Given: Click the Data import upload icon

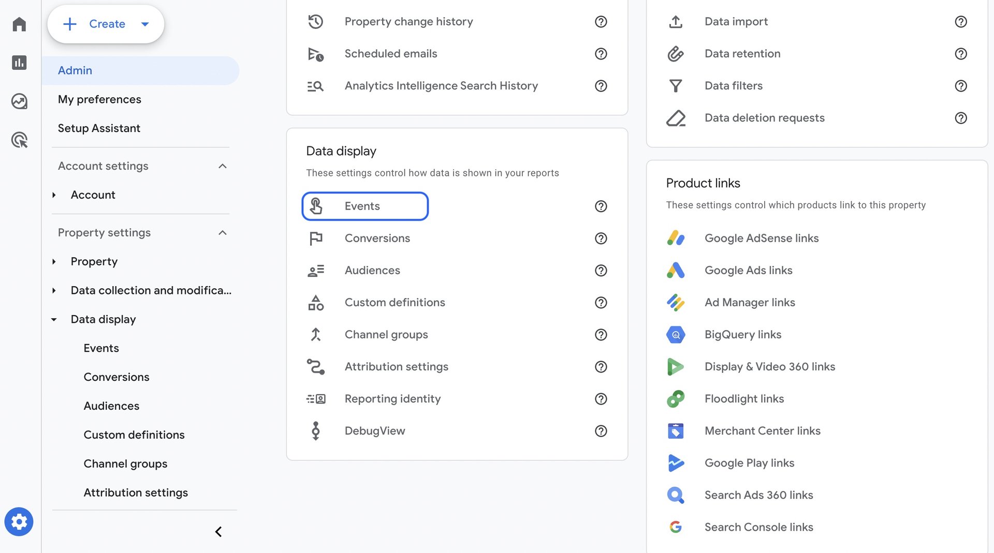Looking at the screenshot, I should point(676,22).
